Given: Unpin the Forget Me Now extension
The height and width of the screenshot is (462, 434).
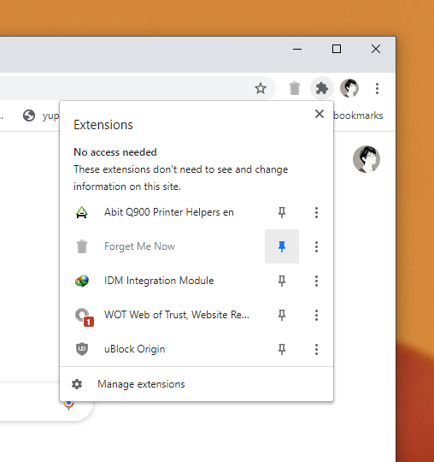Looking at the screenshot, I should coord(282,246).
